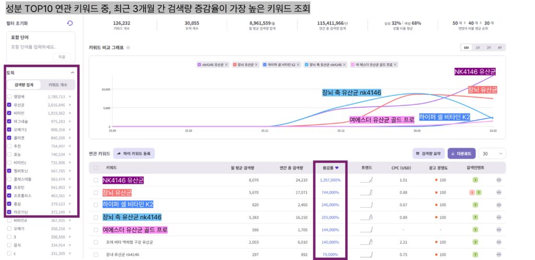Open more options for NK4146 유산균 row
This screenshot has width=535, height=260.
pyautogui.click(x=499, y=180)
